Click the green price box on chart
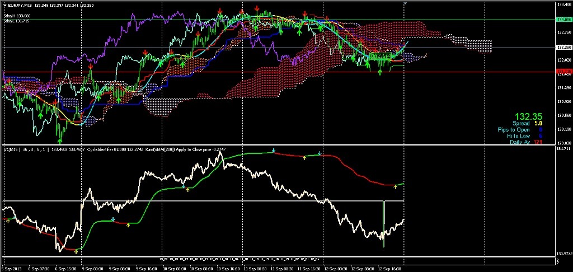 click(380, 55)
